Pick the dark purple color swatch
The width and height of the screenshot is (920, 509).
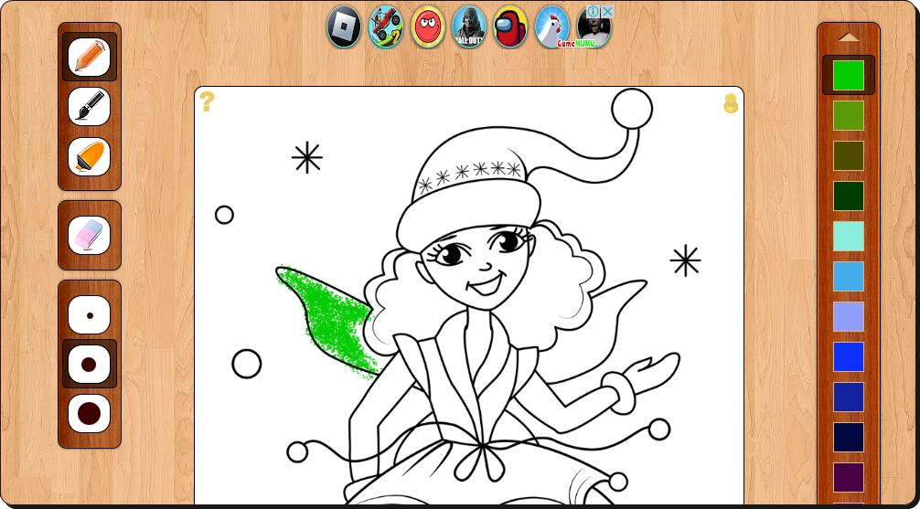849,477
